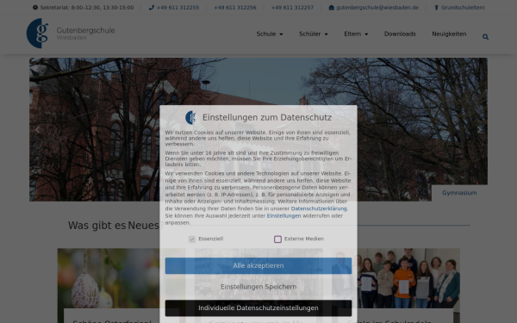
Task: Open the Neuigkeiten menu item
Action: (x=449, y=34)
